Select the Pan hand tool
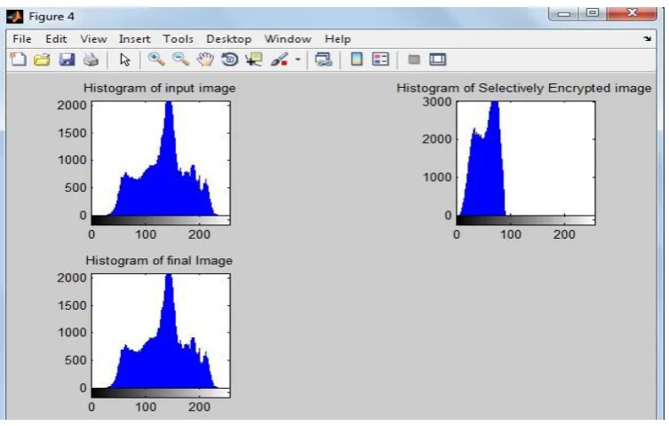 pos(205,59)
